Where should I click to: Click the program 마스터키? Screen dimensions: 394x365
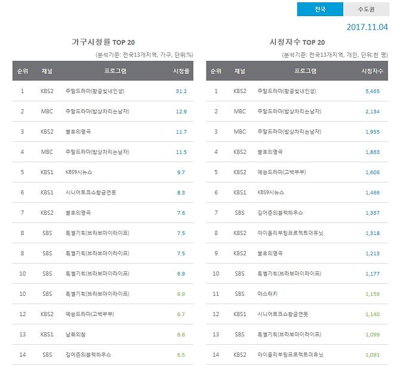pos(267,293)
